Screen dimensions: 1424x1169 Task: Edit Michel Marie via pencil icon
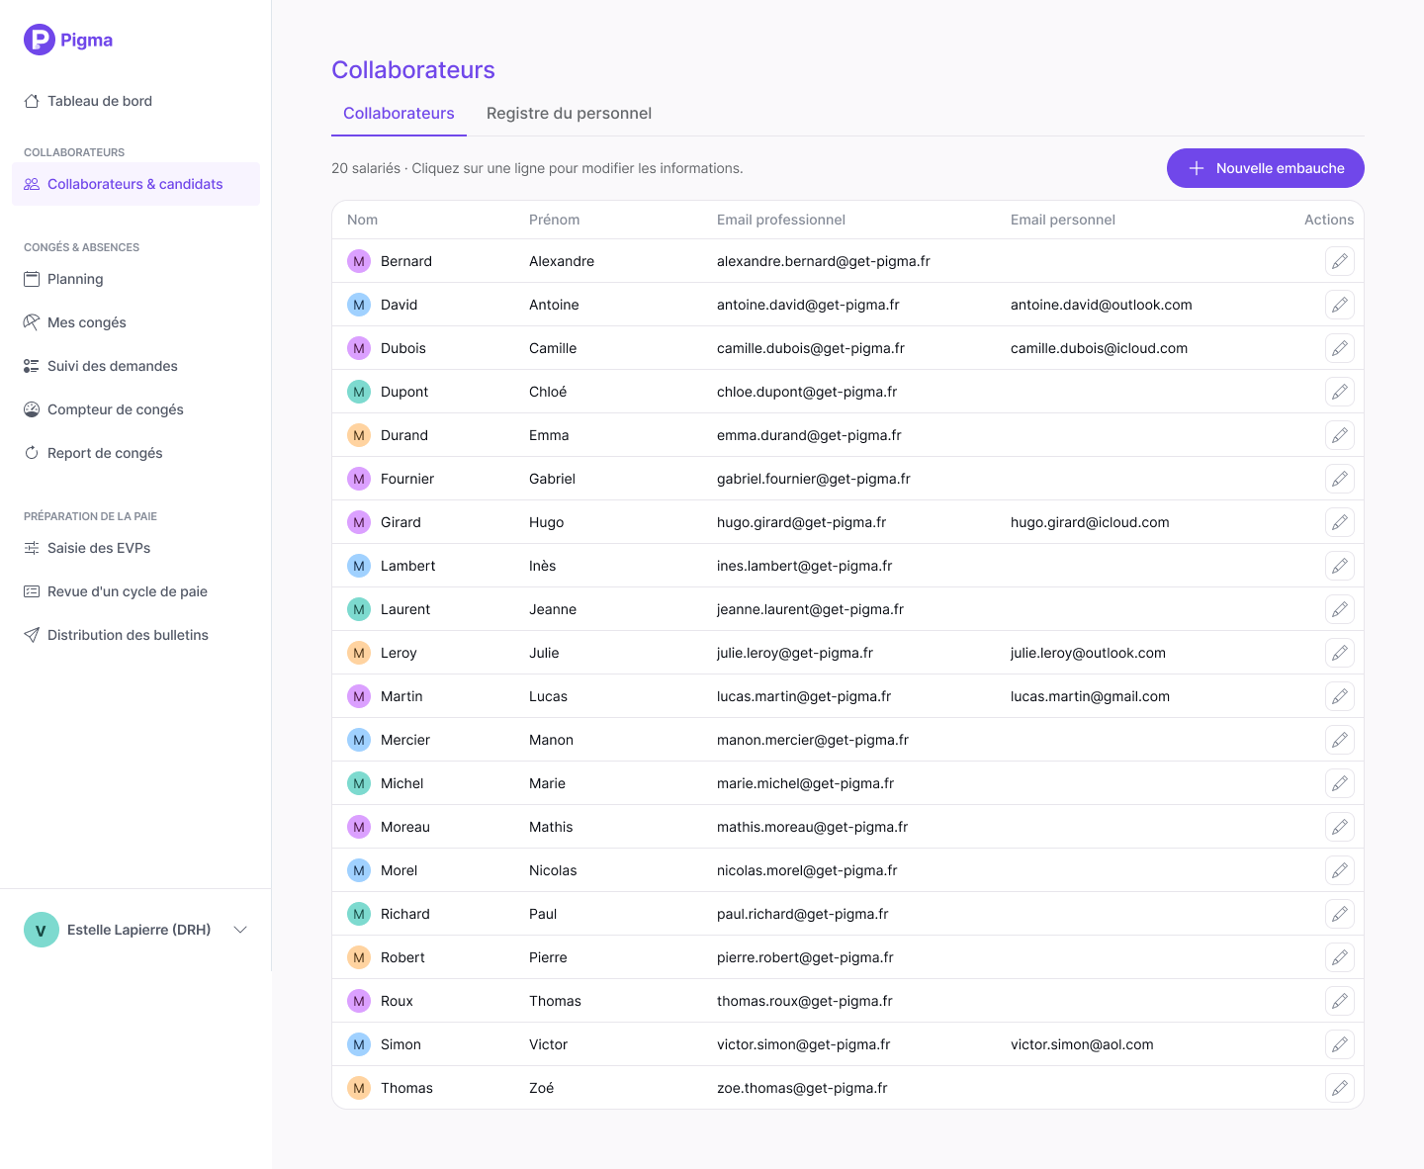click(1340, 783)
